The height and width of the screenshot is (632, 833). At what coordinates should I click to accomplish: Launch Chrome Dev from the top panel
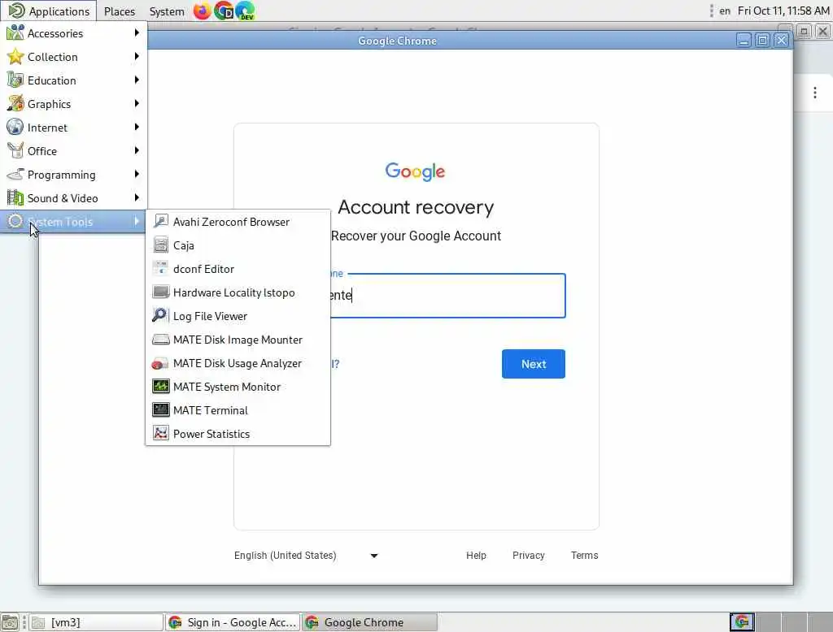[224, 11]
